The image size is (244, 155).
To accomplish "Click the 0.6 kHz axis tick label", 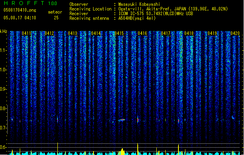I will [x=3, y=147].
